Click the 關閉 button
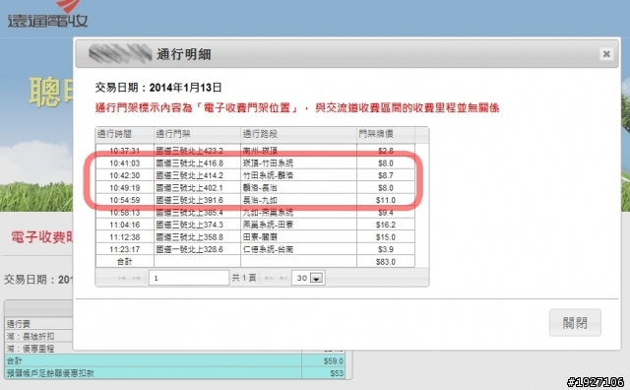Image resolution: width=630 pixels, height=390 pixels. click(x=575, y=322)
